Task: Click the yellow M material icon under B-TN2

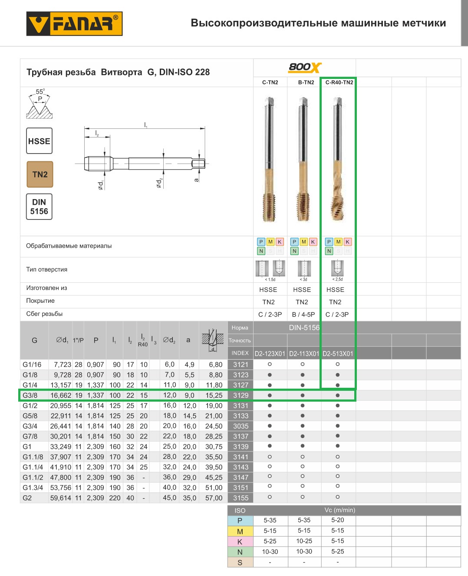Action: 303,242
